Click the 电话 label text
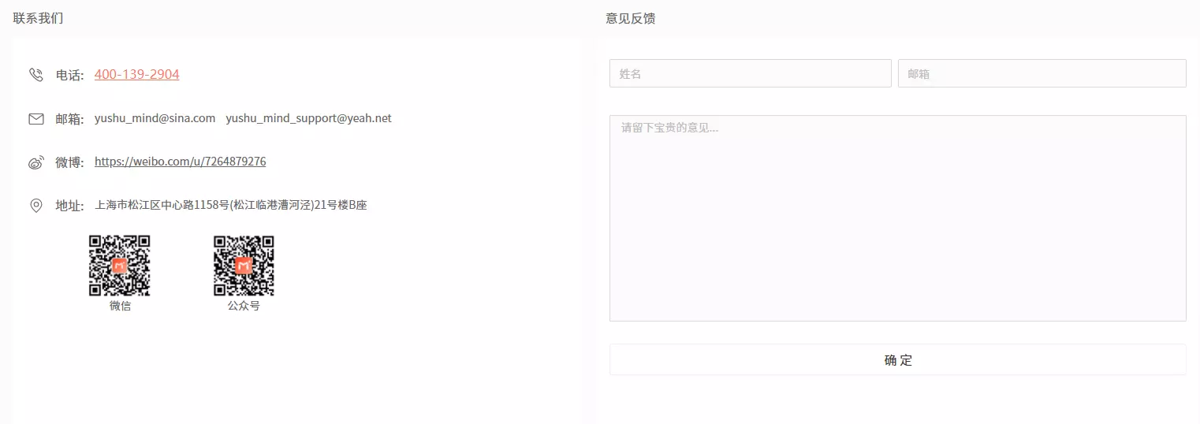The height and width of the screenshot is (424, 1200). click(69, 75)
